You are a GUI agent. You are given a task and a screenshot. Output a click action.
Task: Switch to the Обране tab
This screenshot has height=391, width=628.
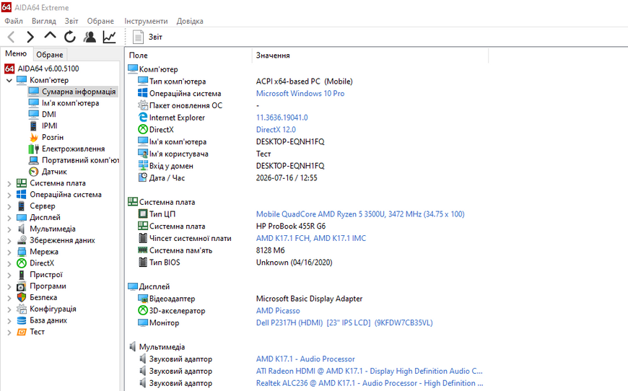(x=50, y=54)
